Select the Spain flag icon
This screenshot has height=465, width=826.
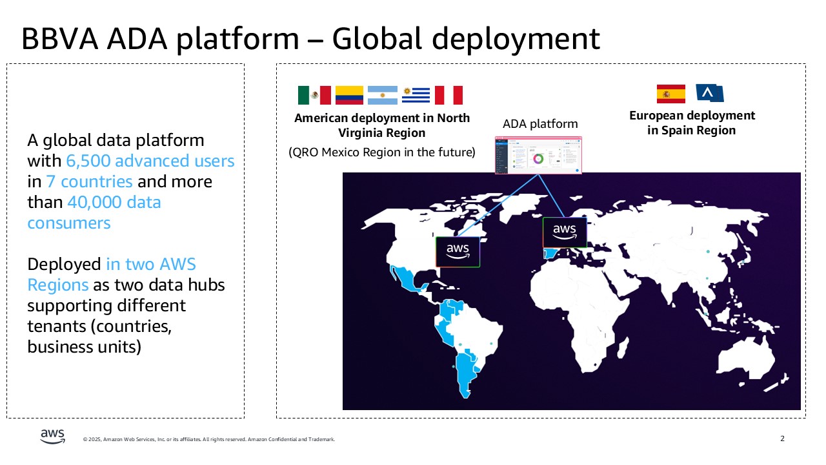tap(670, 94)
